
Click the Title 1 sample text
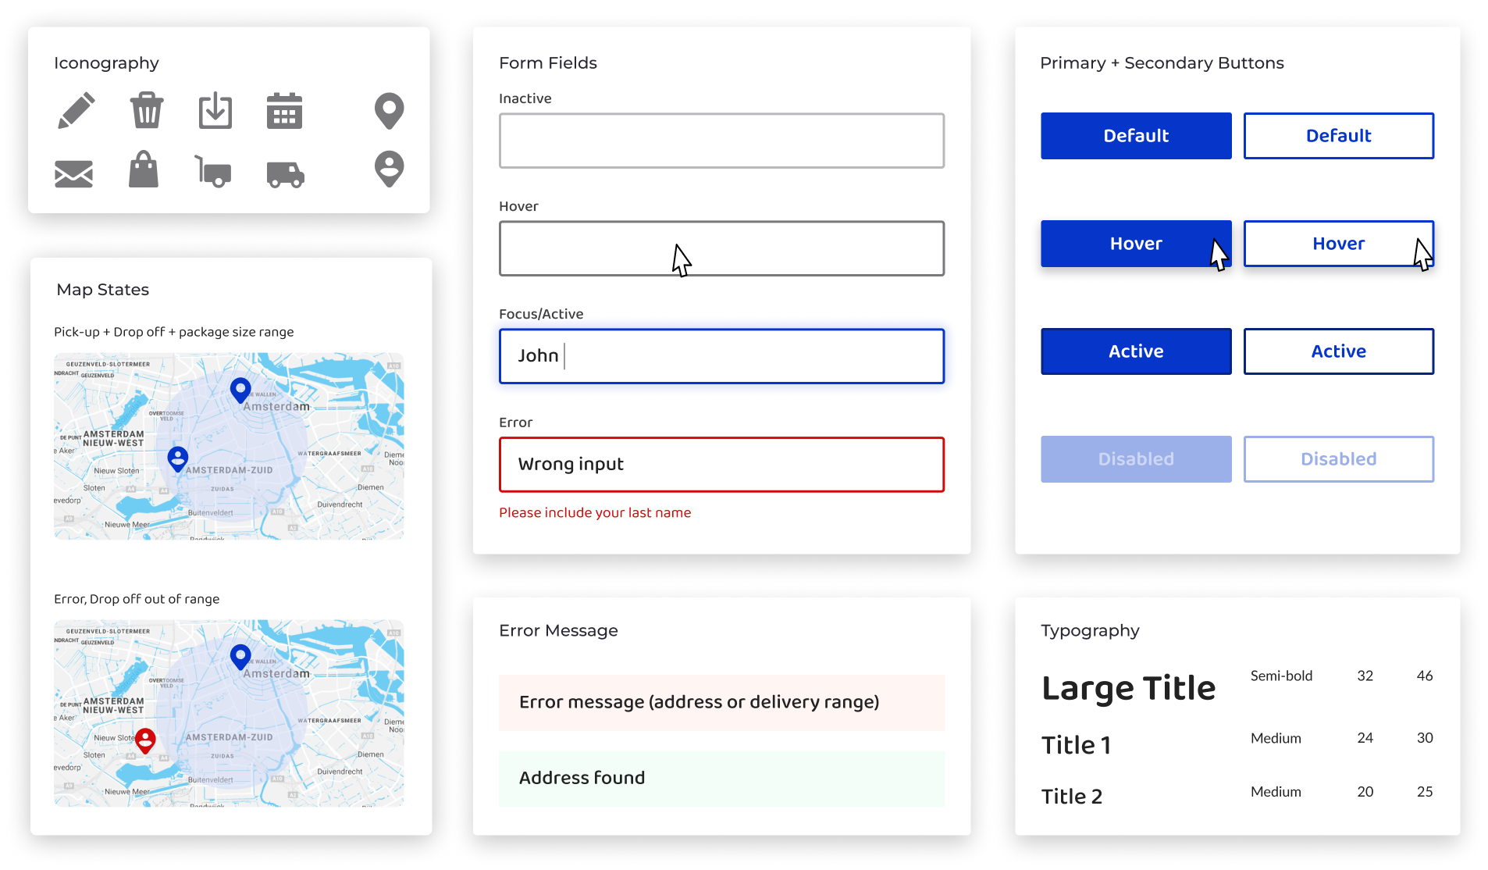1076,745
